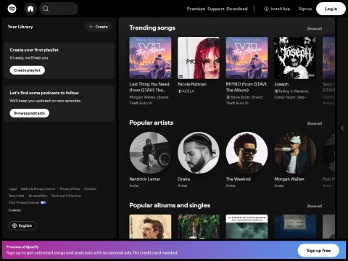348x261 pixels.
Task: Click the Home house icon
Action: (30, 9)
